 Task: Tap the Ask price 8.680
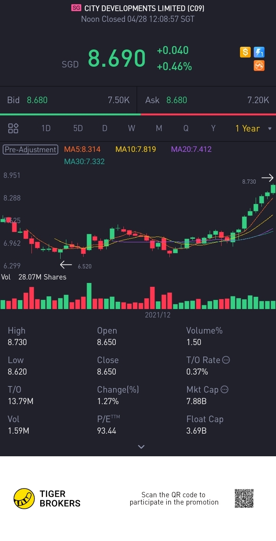pos(177,100)
